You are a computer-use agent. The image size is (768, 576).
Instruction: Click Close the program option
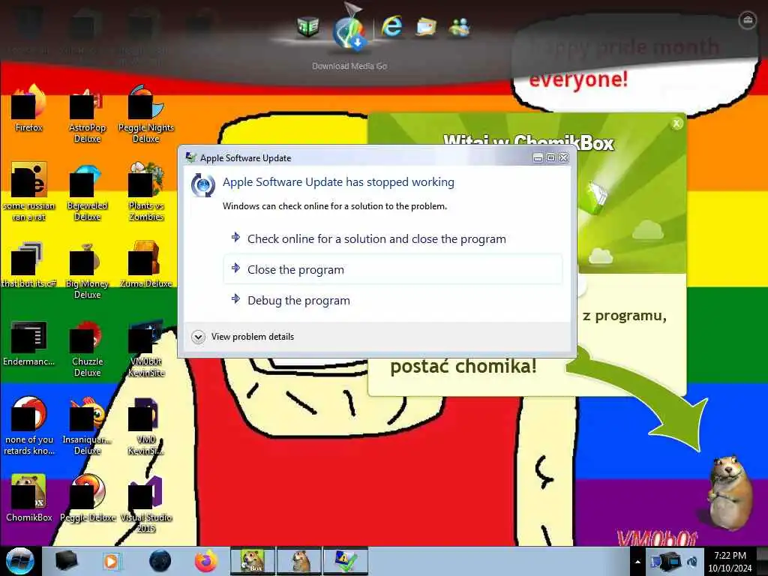[x=393, y=269]
